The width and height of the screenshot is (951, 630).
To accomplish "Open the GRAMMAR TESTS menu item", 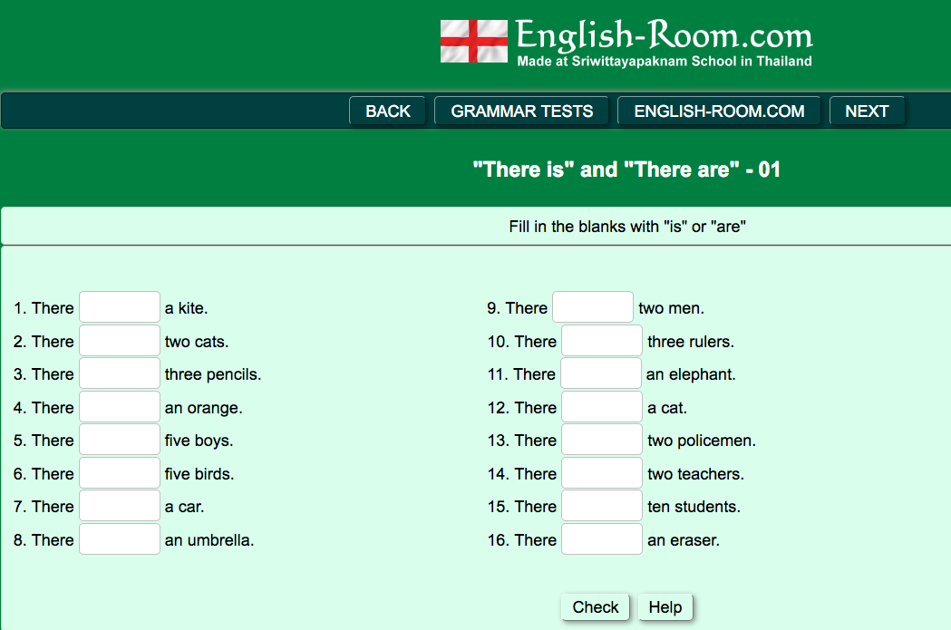I will [x=521, y=111].
